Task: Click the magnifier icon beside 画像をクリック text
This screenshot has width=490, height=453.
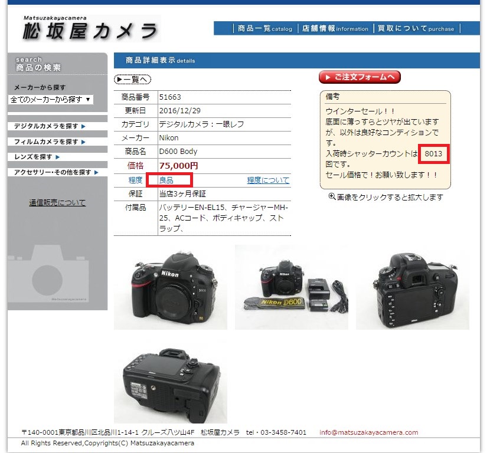Action: point(332,196)
